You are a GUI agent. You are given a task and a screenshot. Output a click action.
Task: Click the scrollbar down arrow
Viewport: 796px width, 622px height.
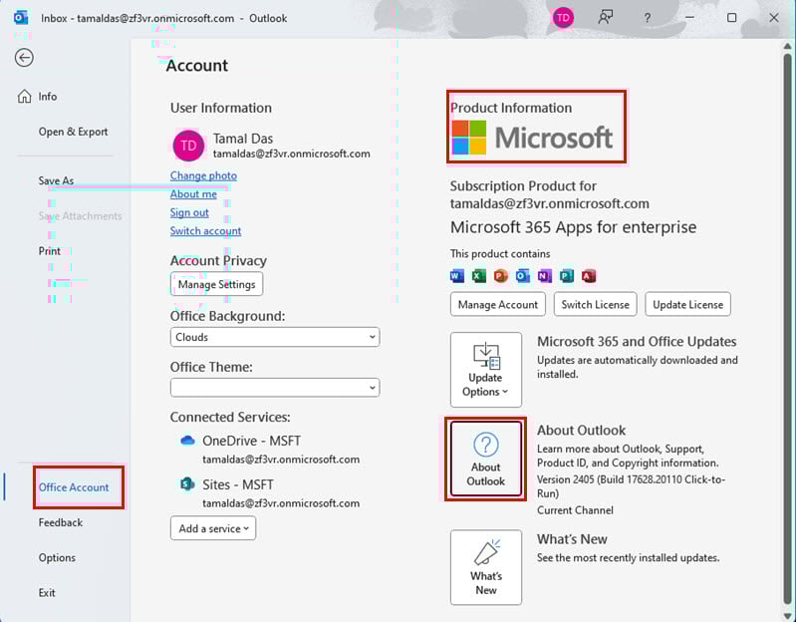tap(787, 615)
